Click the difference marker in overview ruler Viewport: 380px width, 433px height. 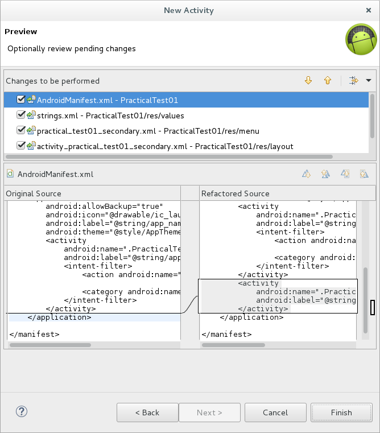click(373, 307)
